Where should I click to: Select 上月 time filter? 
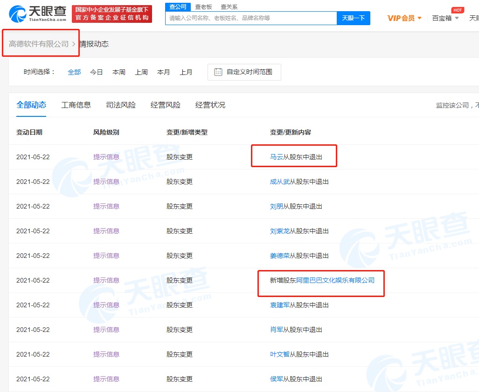point(186,72)
